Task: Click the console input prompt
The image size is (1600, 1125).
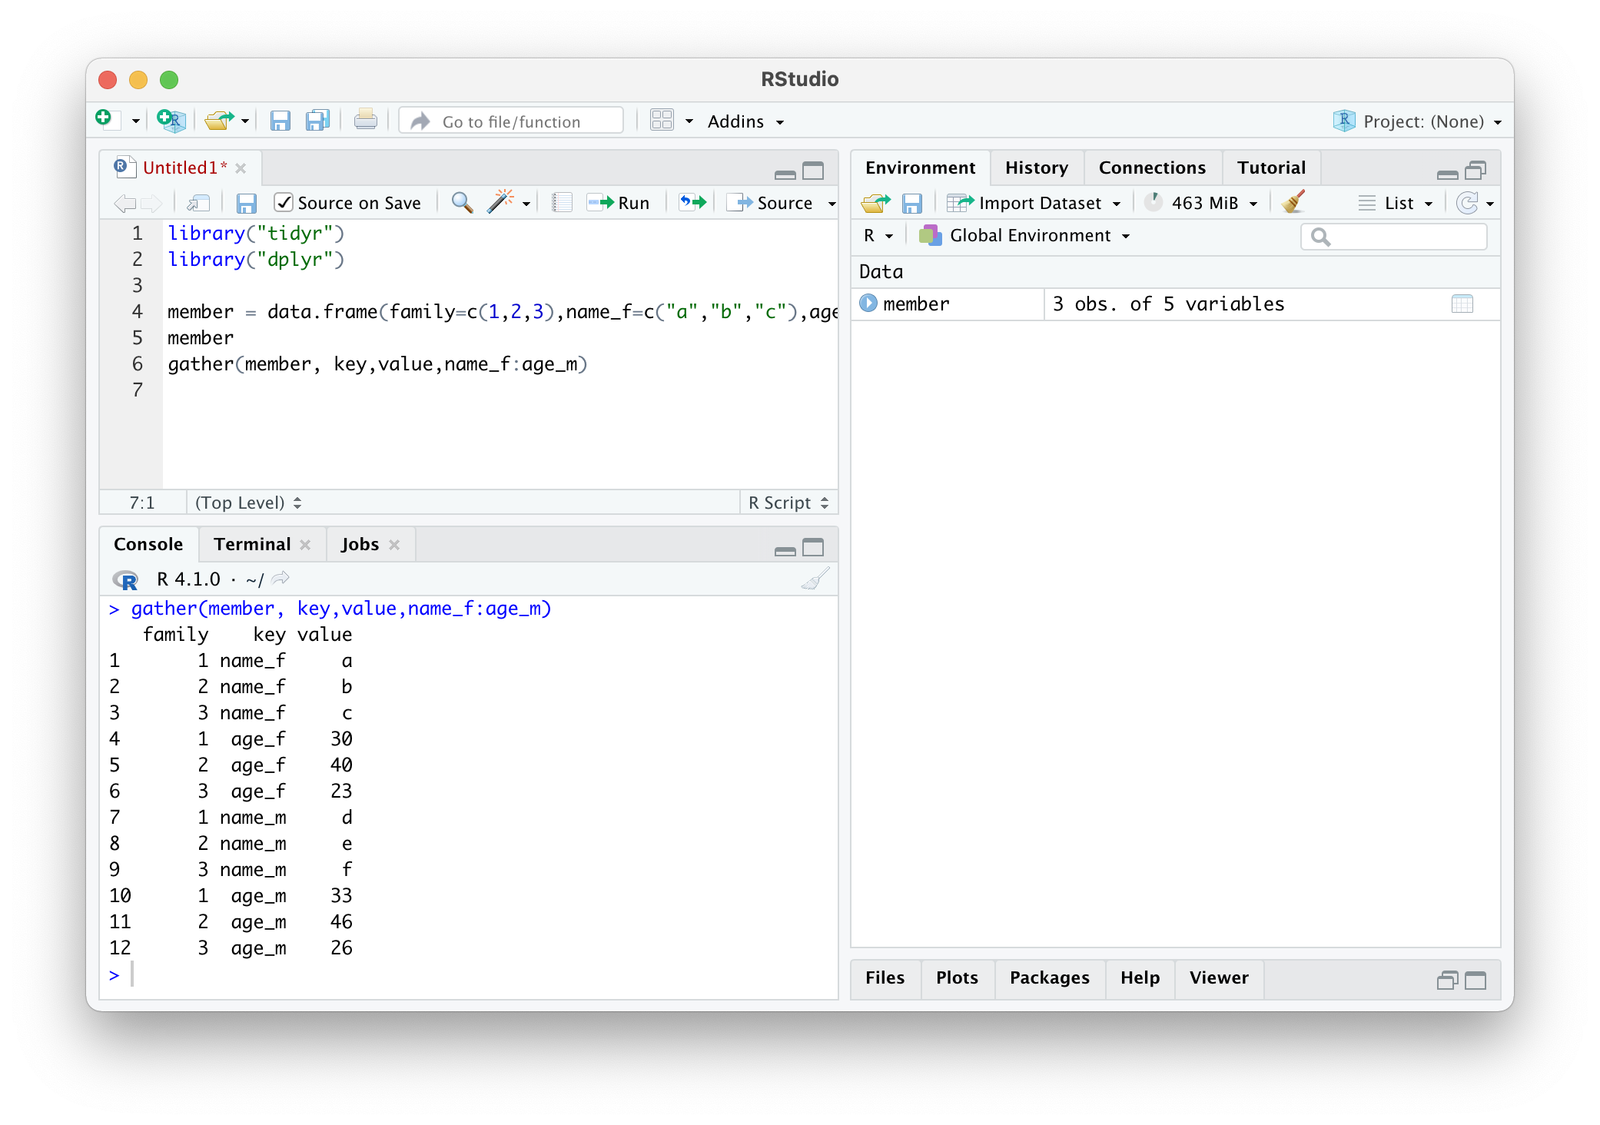Action: 469,975
